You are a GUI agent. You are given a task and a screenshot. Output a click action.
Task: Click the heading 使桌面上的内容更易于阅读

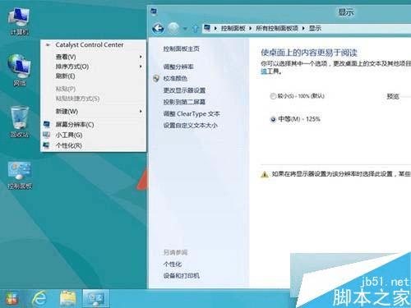tap(309, 53)
